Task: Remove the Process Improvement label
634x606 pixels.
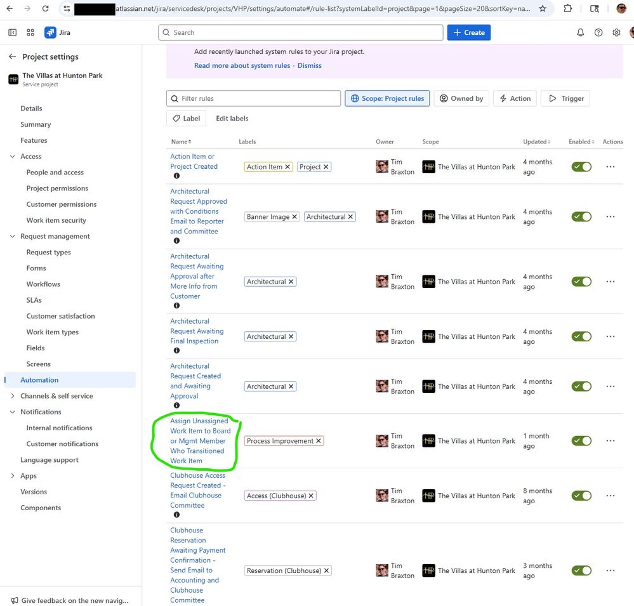Action: click(319, 440)
